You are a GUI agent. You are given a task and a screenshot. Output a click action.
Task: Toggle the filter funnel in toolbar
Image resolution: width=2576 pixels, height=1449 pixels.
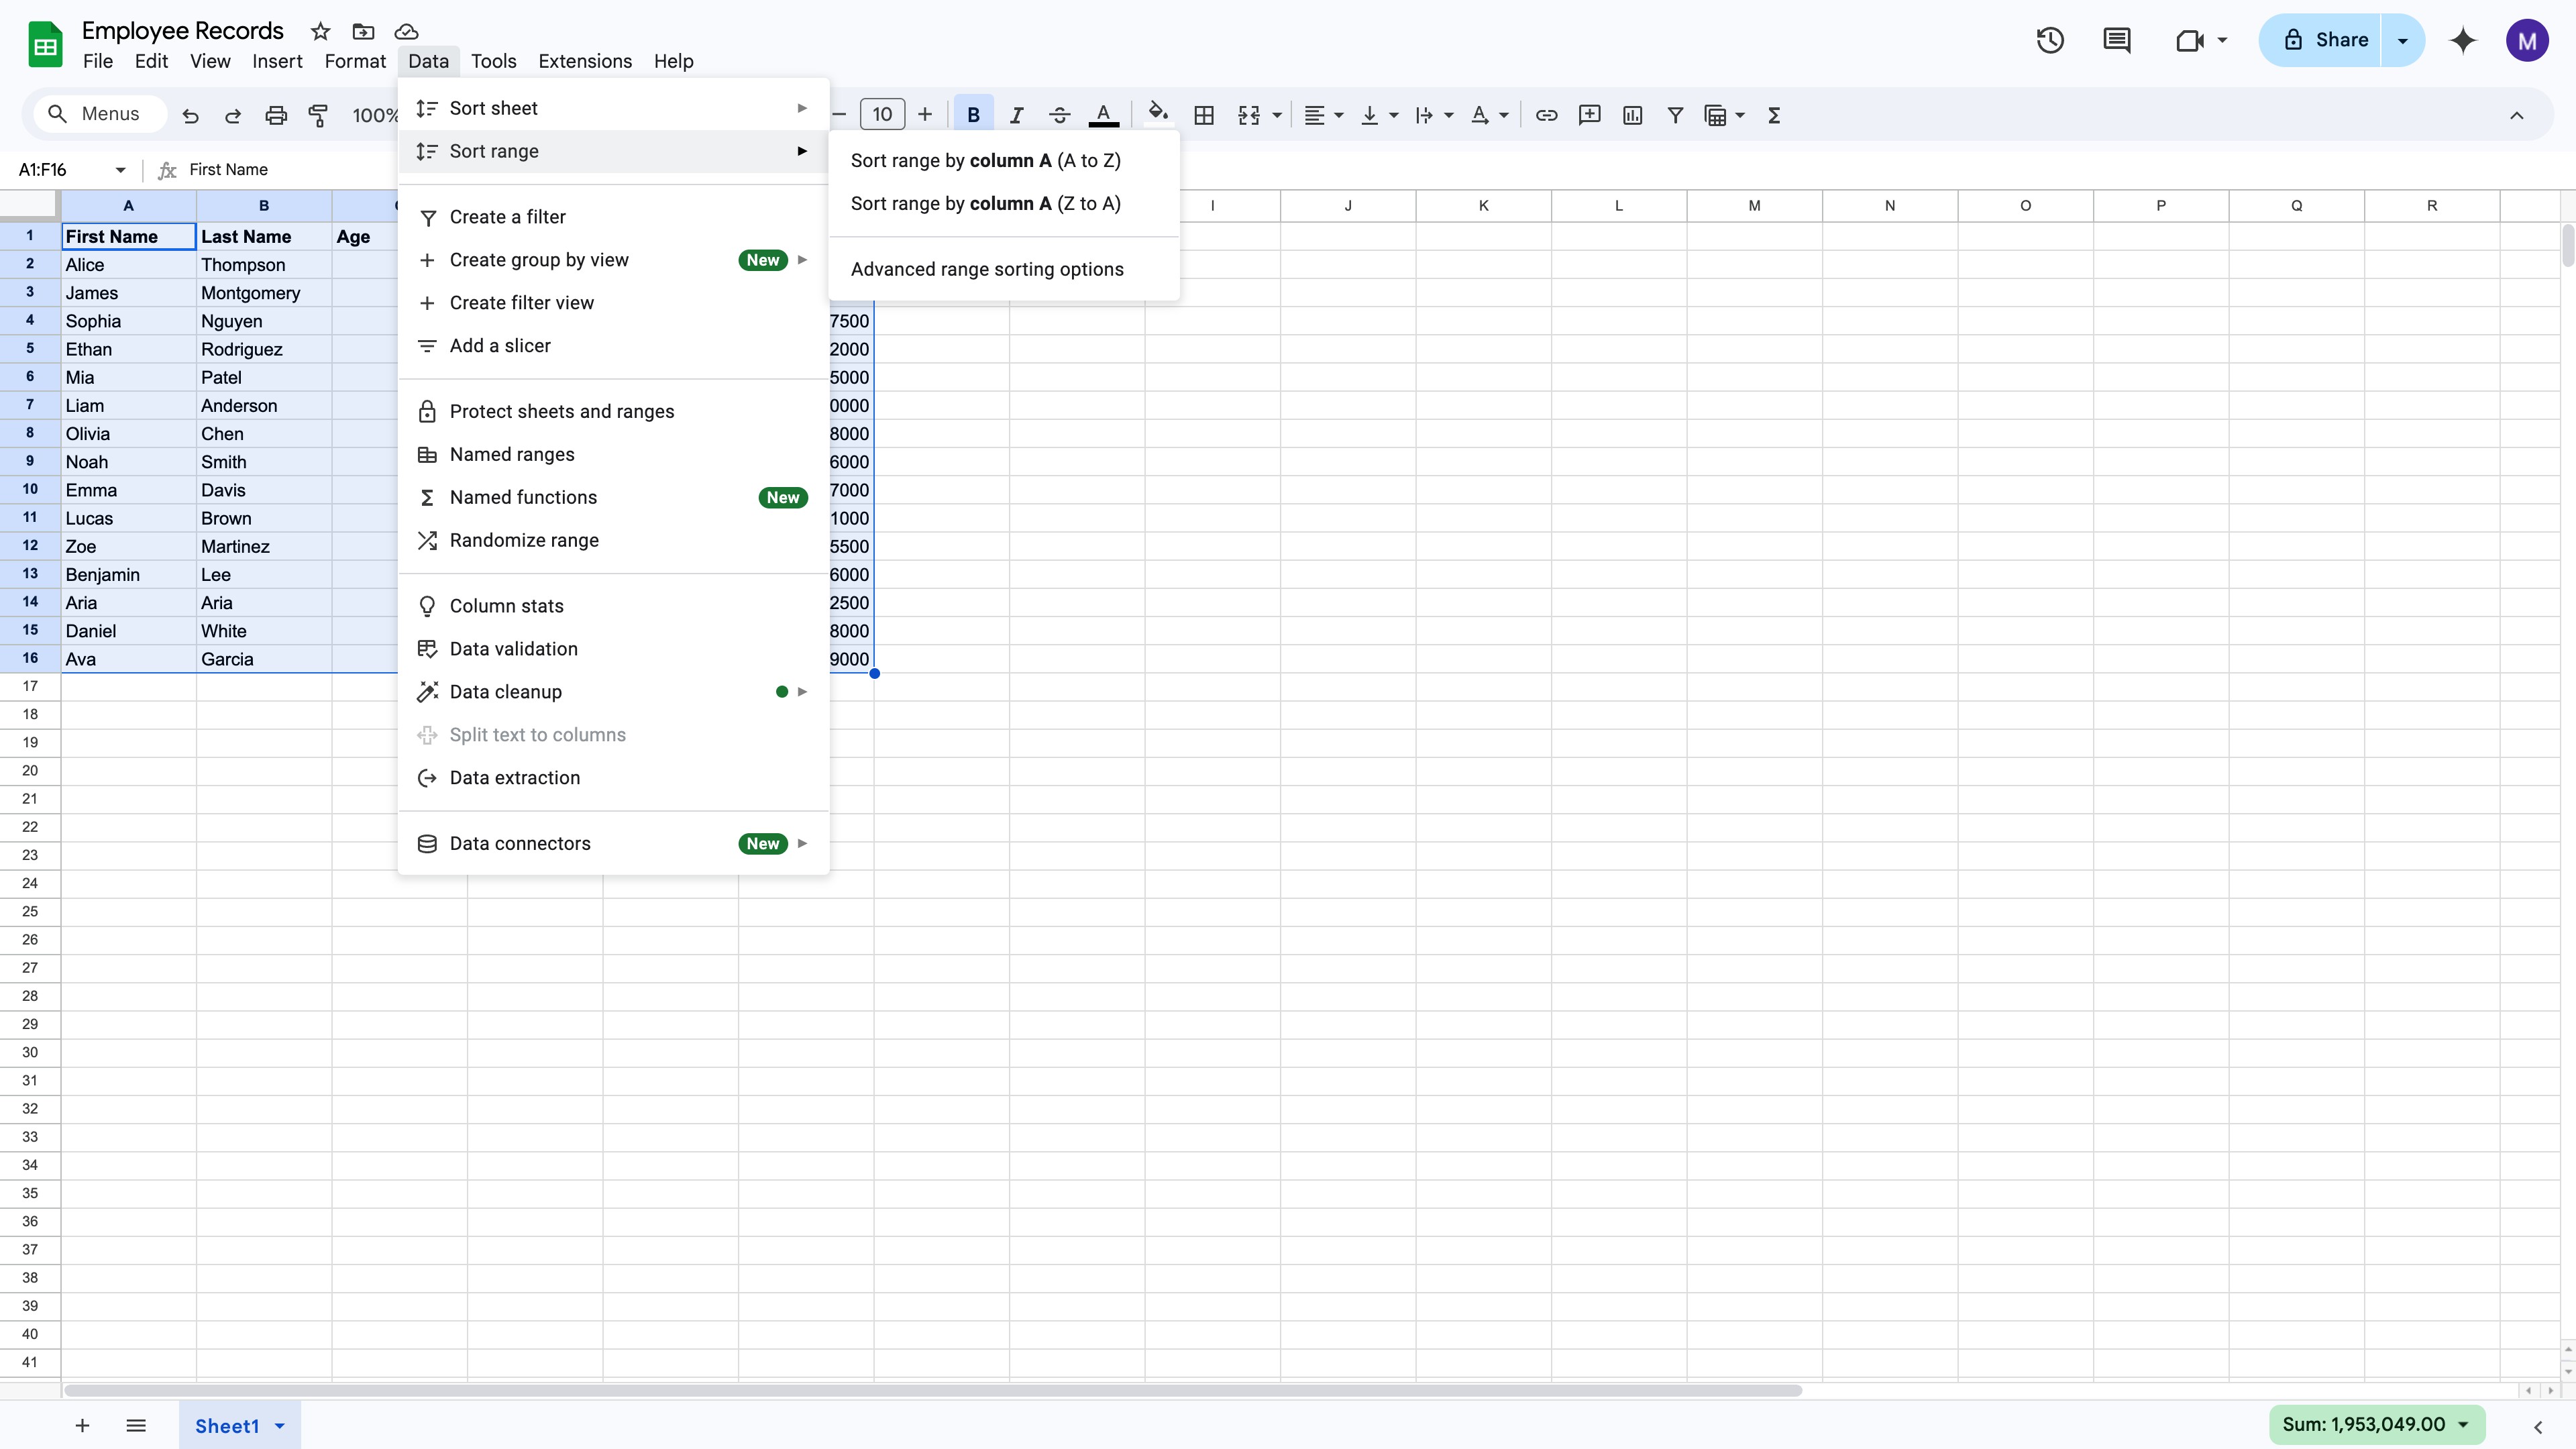1675,115
